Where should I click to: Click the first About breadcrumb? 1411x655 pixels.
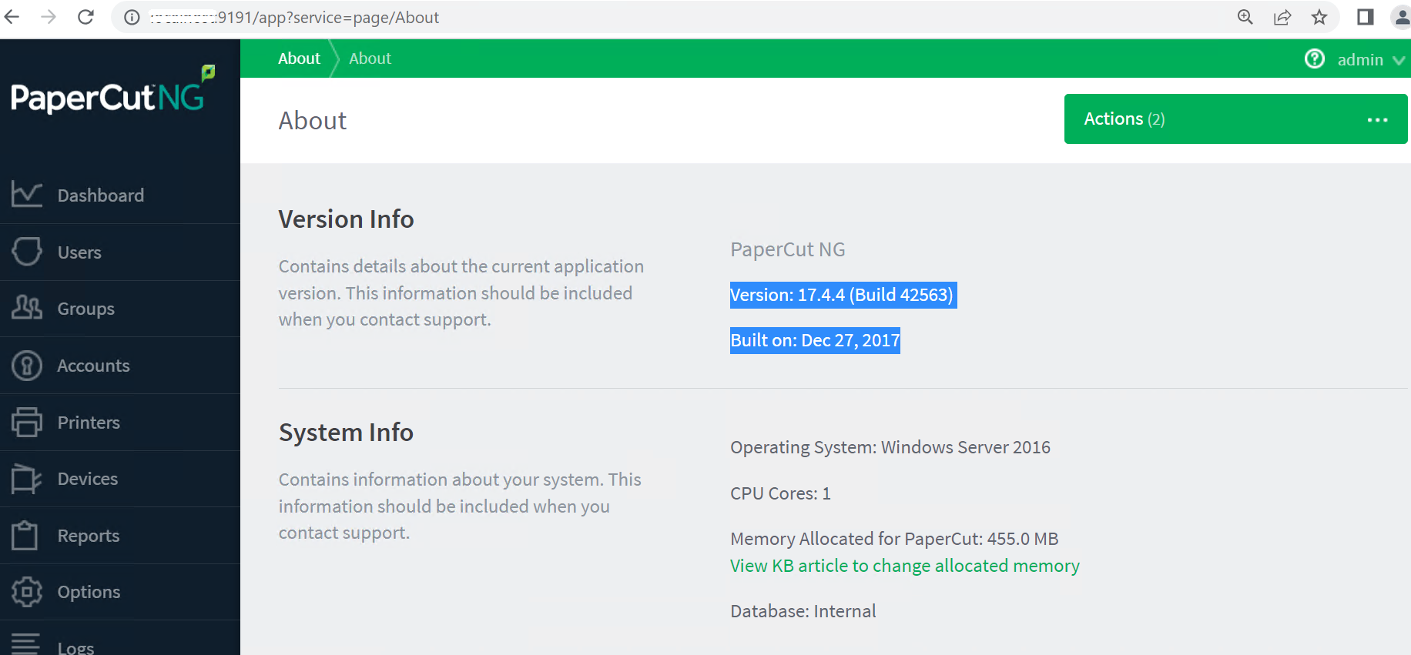coord(299,58)
